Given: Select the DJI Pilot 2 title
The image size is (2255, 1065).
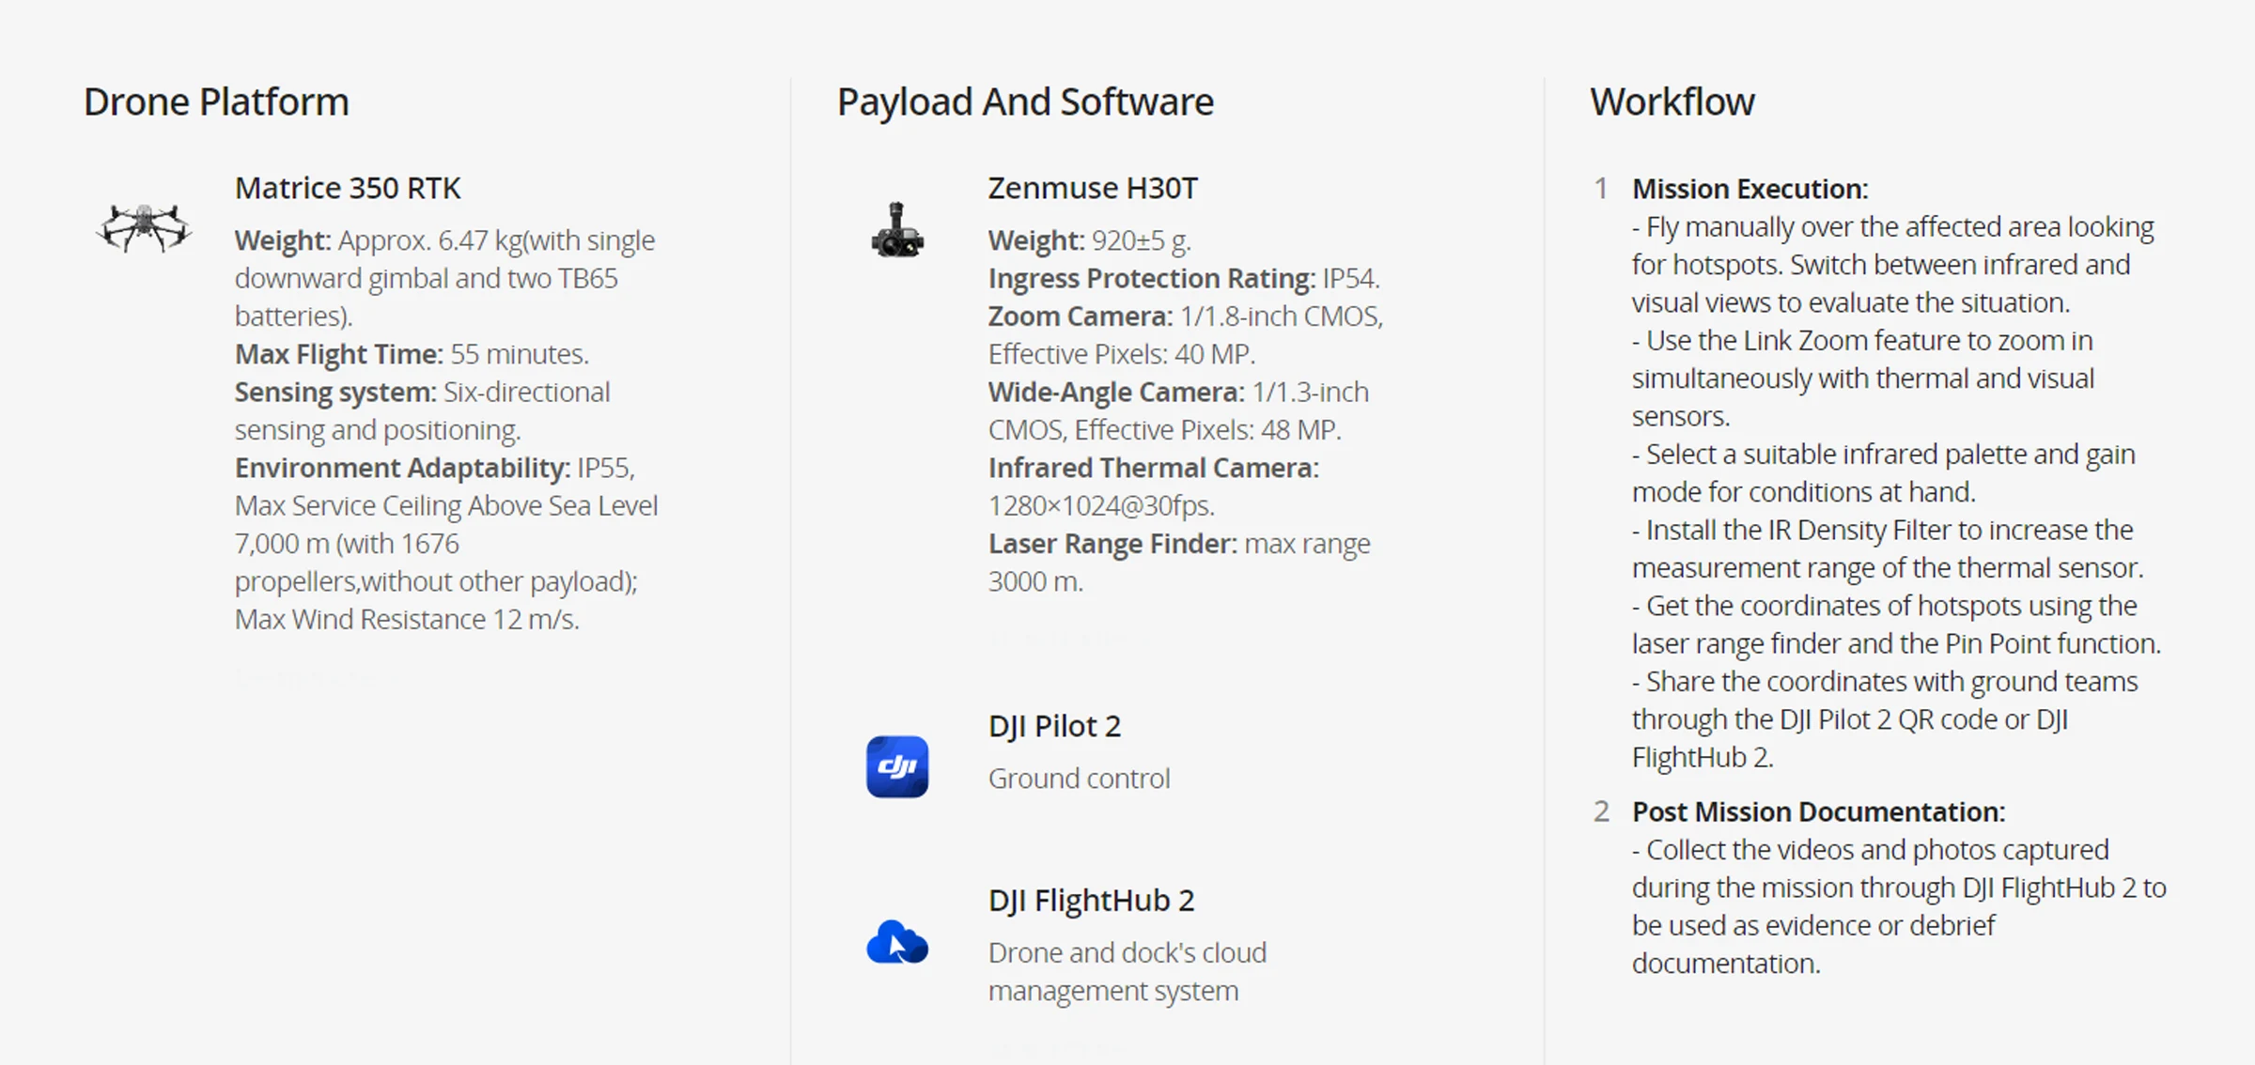Looking at the screenshot, I should [x=1054, y=726].
